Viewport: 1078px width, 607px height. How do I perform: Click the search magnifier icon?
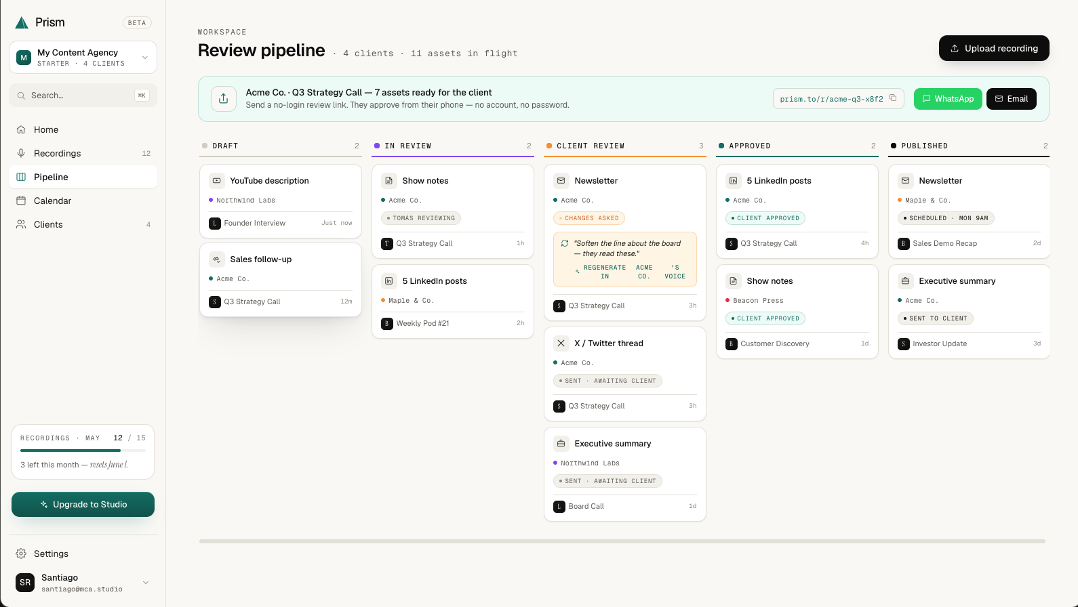click(x=22, y=96)
